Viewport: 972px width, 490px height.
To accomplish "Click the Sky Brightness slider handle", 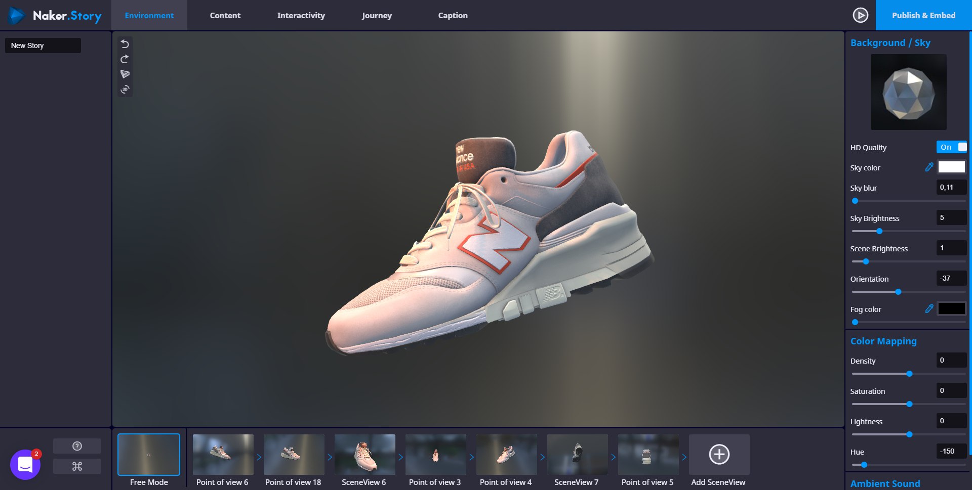I will (x=879, y=231).
